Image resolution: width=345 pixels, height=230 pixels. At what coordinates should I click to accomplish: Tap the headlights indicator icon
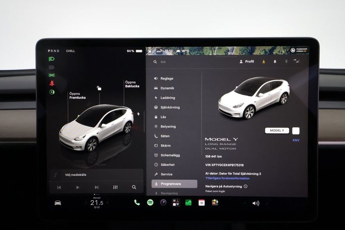click(51, 59)
